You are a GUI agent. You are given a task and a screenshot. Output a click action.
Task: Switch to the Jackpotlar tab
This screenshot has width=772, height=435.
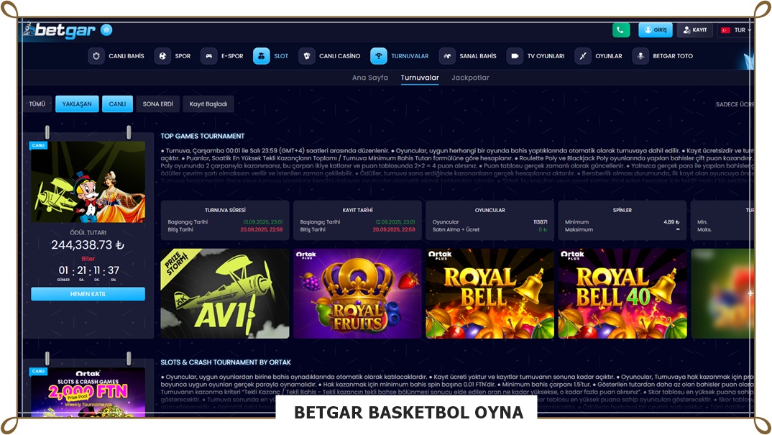click(x=470, y=78)
